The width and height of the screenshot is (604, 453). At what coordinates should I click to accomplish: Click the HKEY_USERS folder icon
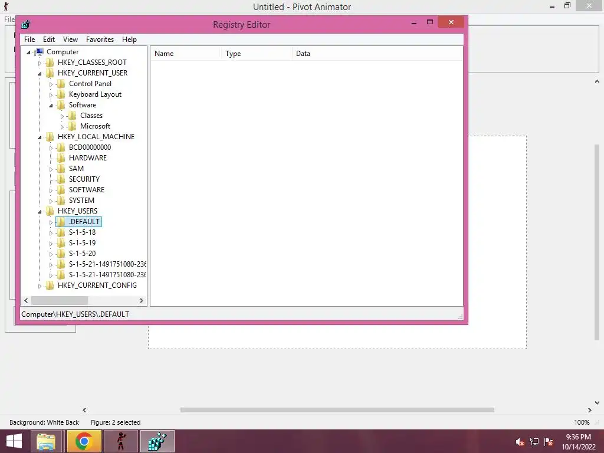click(50, 211)
